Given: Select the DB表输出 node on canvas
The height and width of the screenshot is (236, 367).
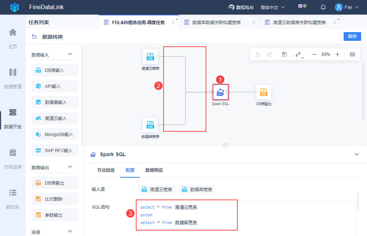Looking at the screenshot, I should tap(264, 92).
